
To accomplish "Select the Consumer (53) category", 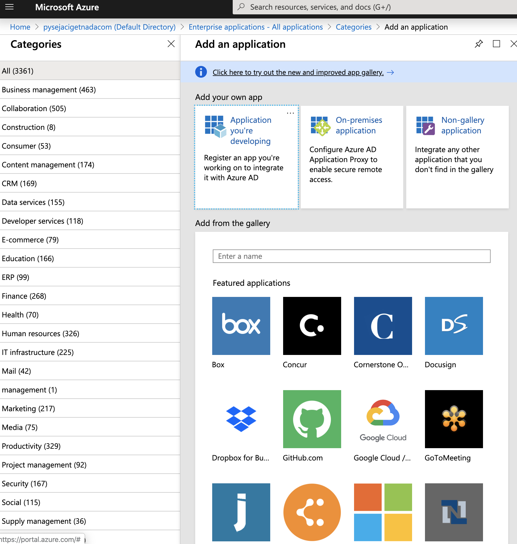I will coord(90,146).
